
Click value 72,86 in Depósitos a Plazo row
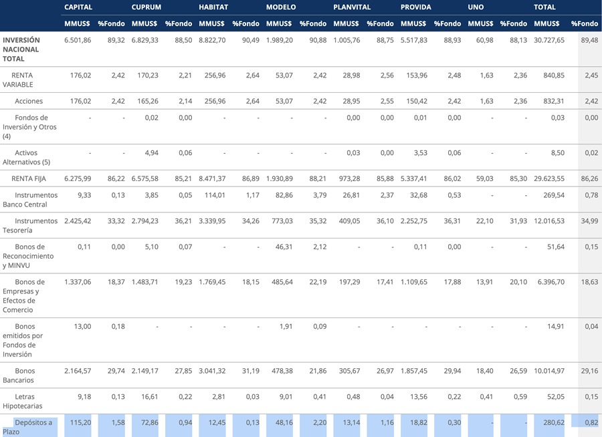[x=150, y=422]
